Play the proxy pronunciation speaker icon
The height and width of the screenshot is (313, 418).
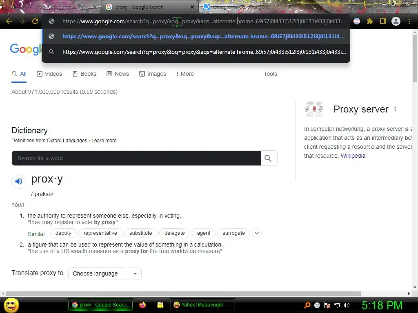(19, 181)
